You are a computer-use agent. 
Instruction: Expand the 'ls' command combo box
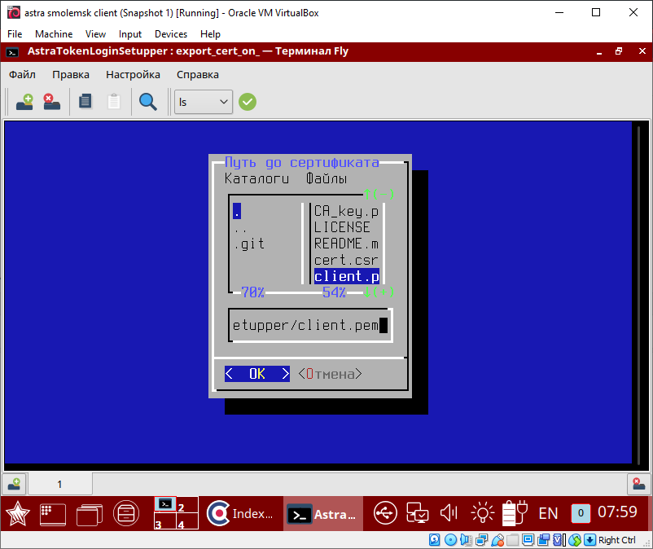pos(204,102)
